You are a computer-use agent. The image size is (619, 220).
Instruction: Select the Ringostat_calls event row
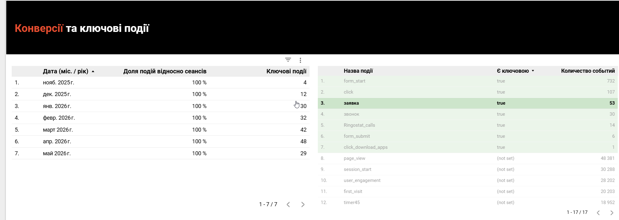[x=467, y=125]
